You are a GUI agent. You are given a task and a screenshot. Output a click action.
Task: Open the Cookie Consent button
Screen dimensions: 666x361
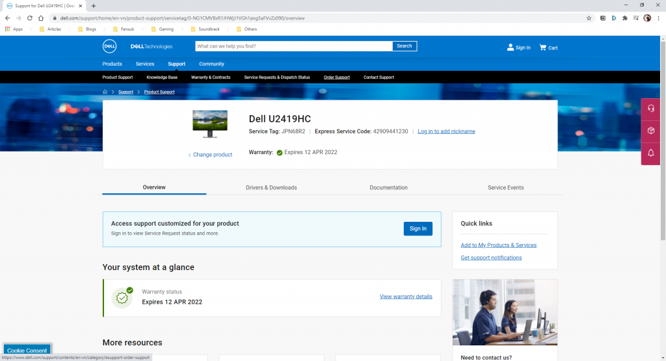pyautogui.click(x=27, y=351)
